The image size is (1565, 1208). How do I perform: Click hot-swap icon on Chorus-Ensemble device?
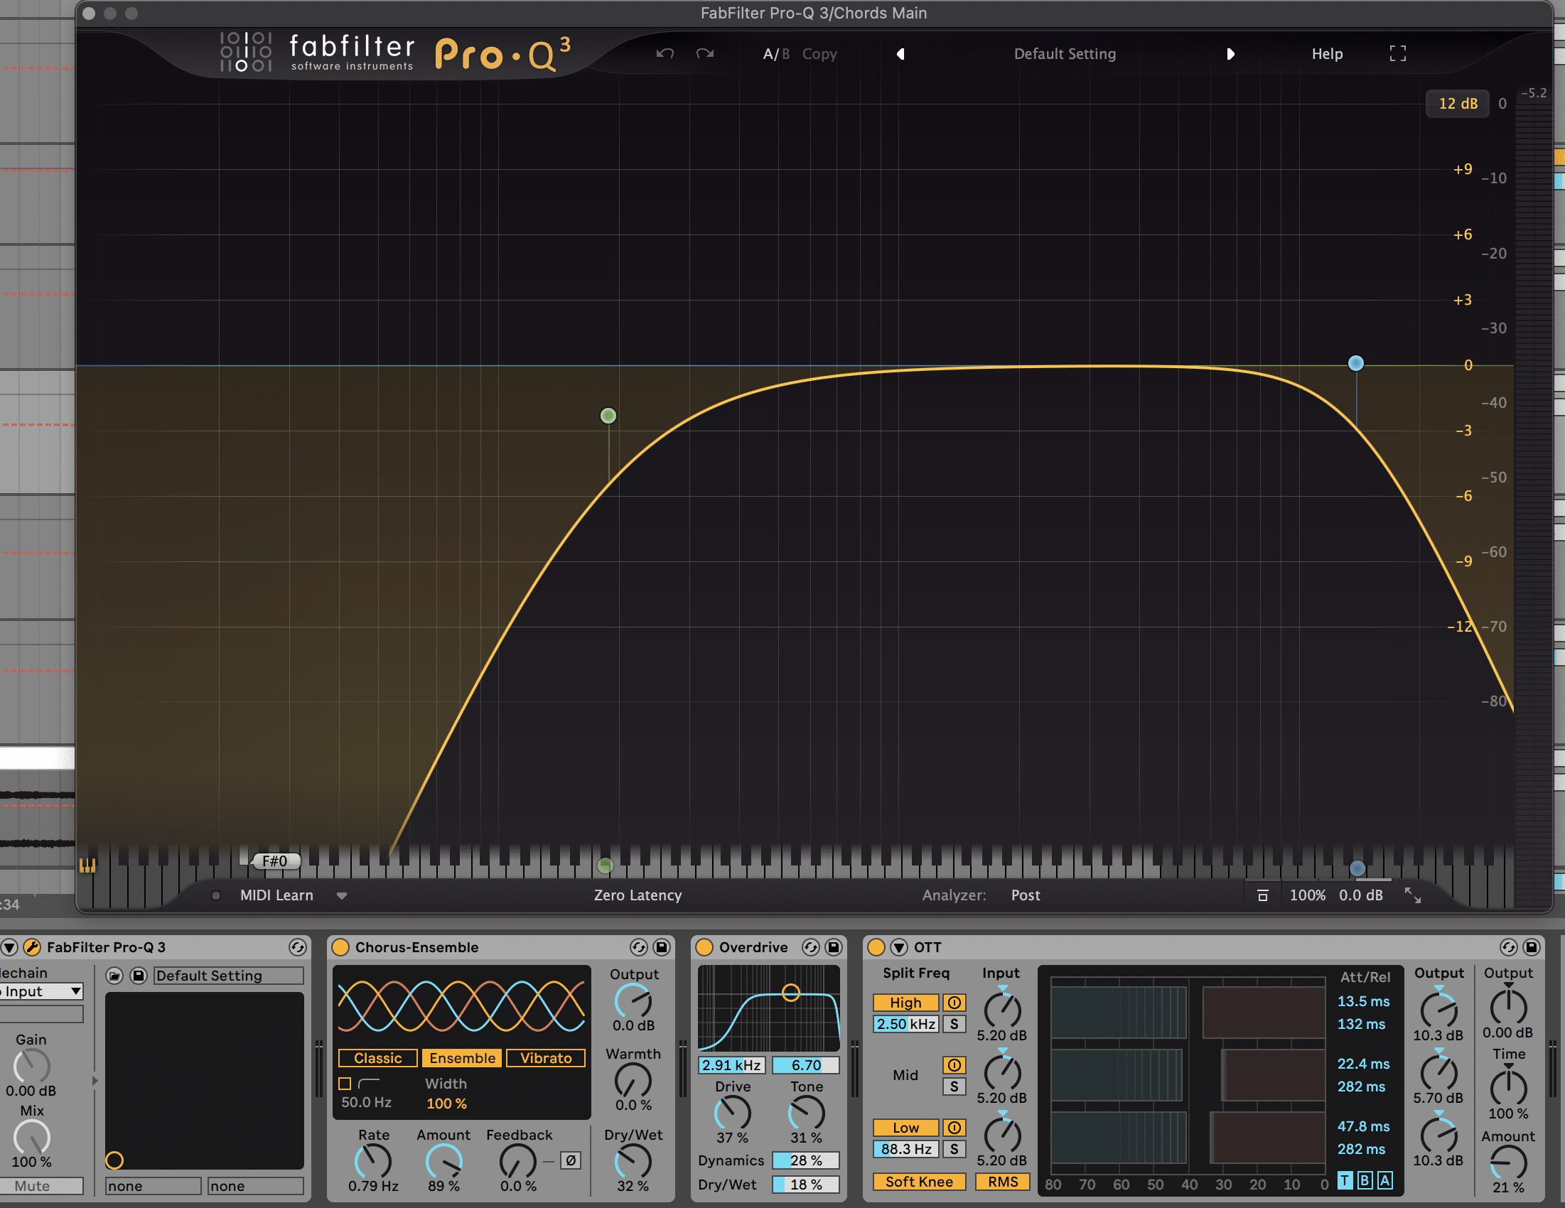click(638, 947)
